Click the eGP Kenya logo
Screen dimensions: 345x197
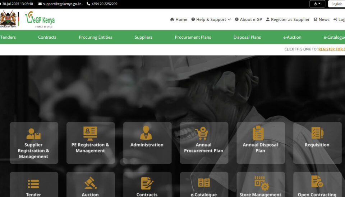[x=40, y=19]
